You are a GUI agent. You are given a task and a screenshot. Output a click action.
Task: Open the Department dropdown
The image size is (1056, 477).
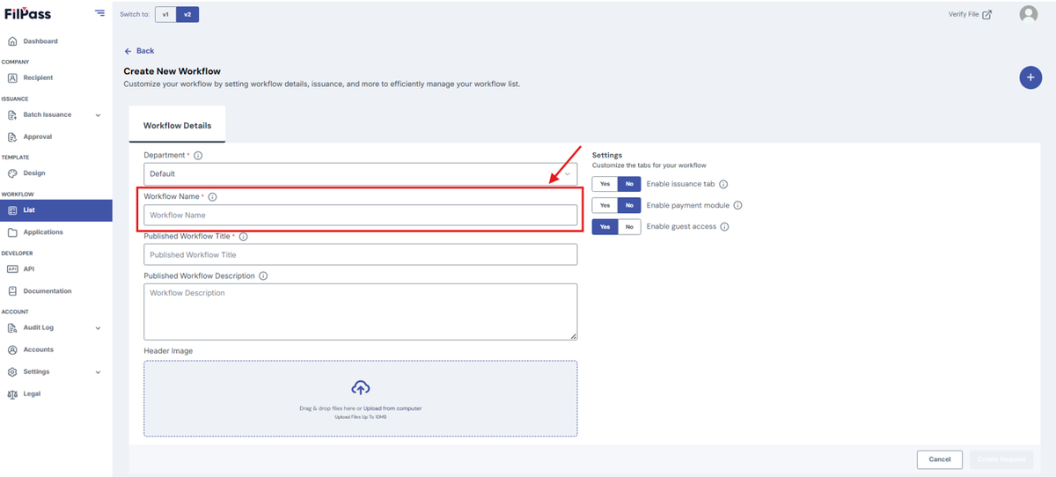click(361, 173)
